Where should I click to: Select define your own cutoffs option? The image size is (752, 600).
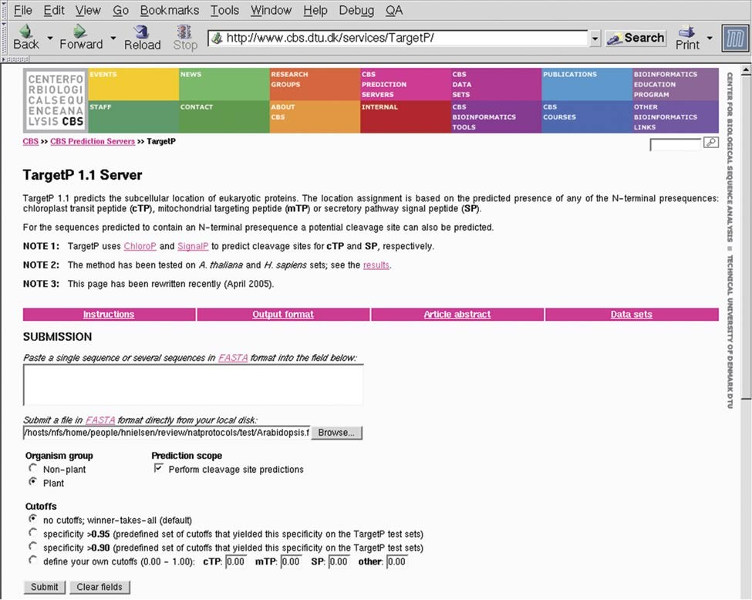point(32,560)
